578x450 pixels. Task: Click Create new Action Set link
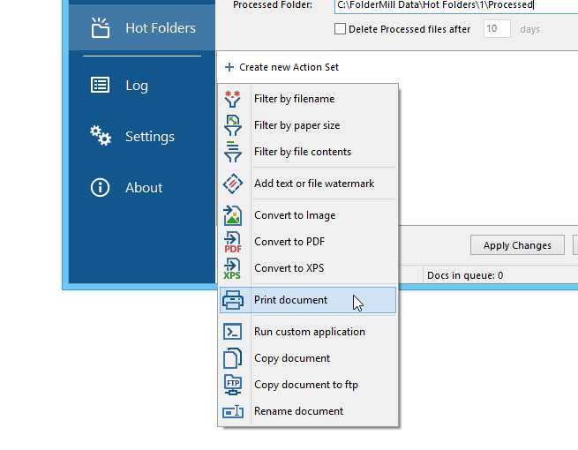[281, 67]
